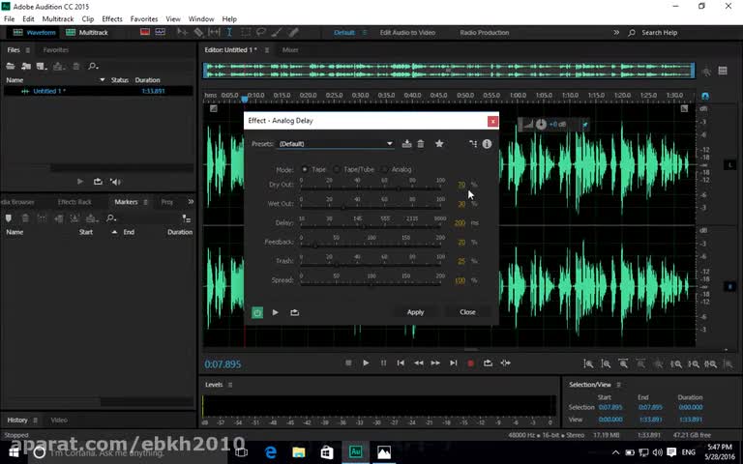
Task: Toggle loop in Analog Delay dialog
Action: pyautogui.click(x=294, y=312)
